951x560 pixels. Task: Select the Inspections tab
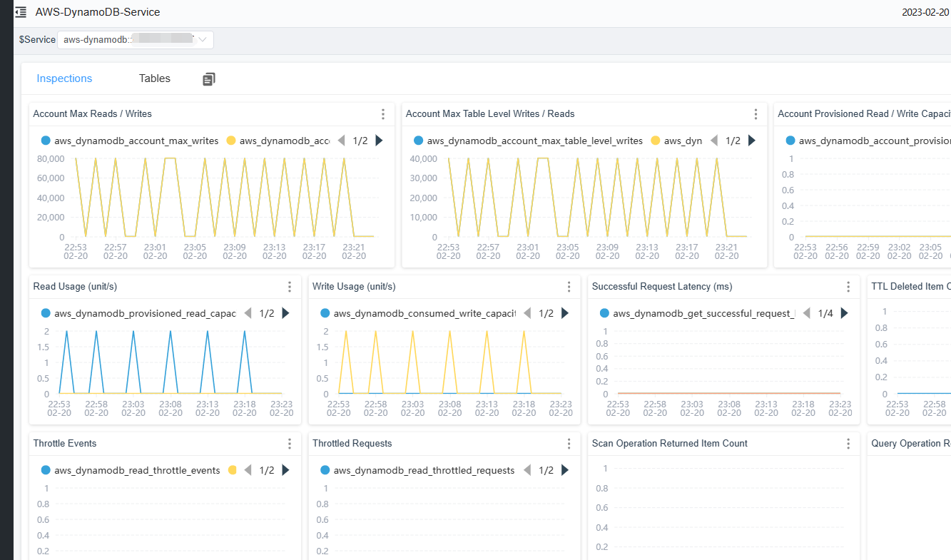(x=64, y=78)
